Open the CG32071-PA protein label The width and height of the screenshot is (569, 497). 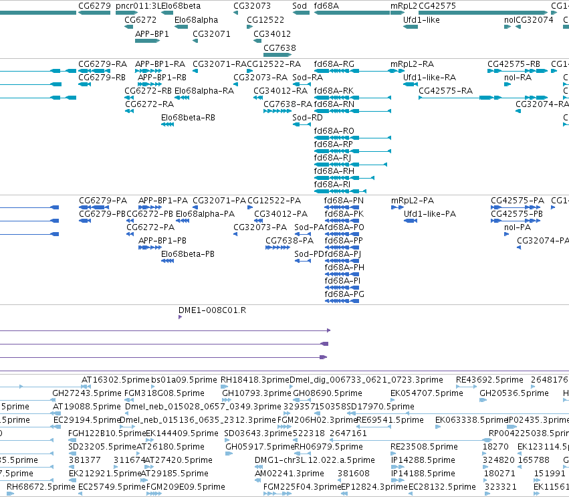[x=219, y=201]
